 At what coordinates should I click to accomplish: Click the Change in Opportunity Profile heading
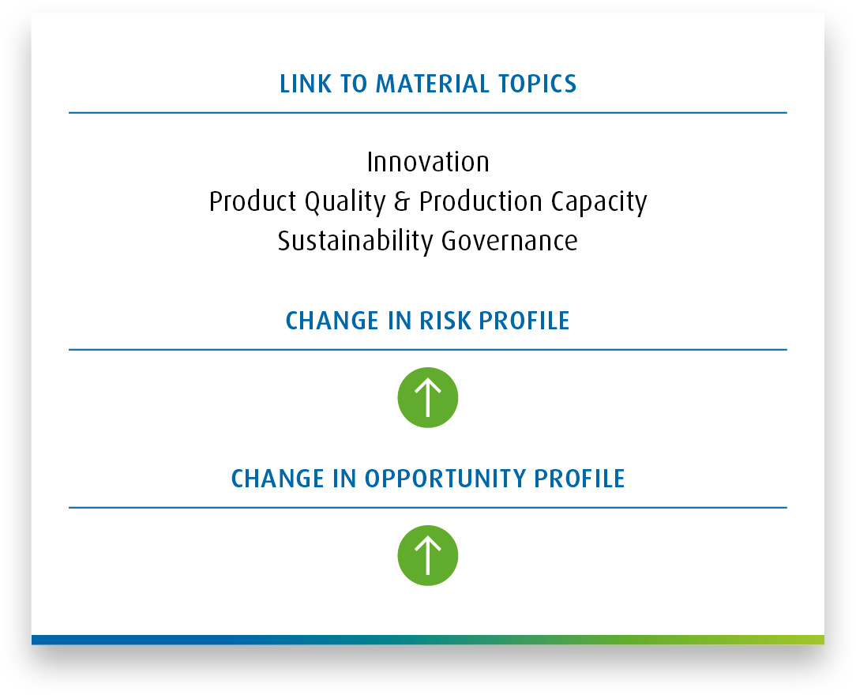428,479
